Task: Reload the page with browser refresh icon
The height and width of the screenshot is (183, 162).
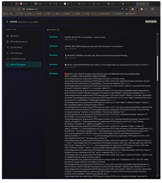Action: click(14, 9)
